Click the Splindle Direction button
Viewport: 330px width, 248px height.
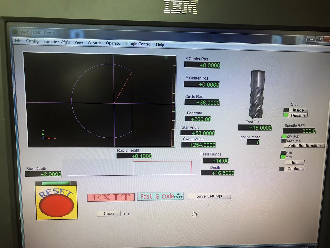pos(304,146)
